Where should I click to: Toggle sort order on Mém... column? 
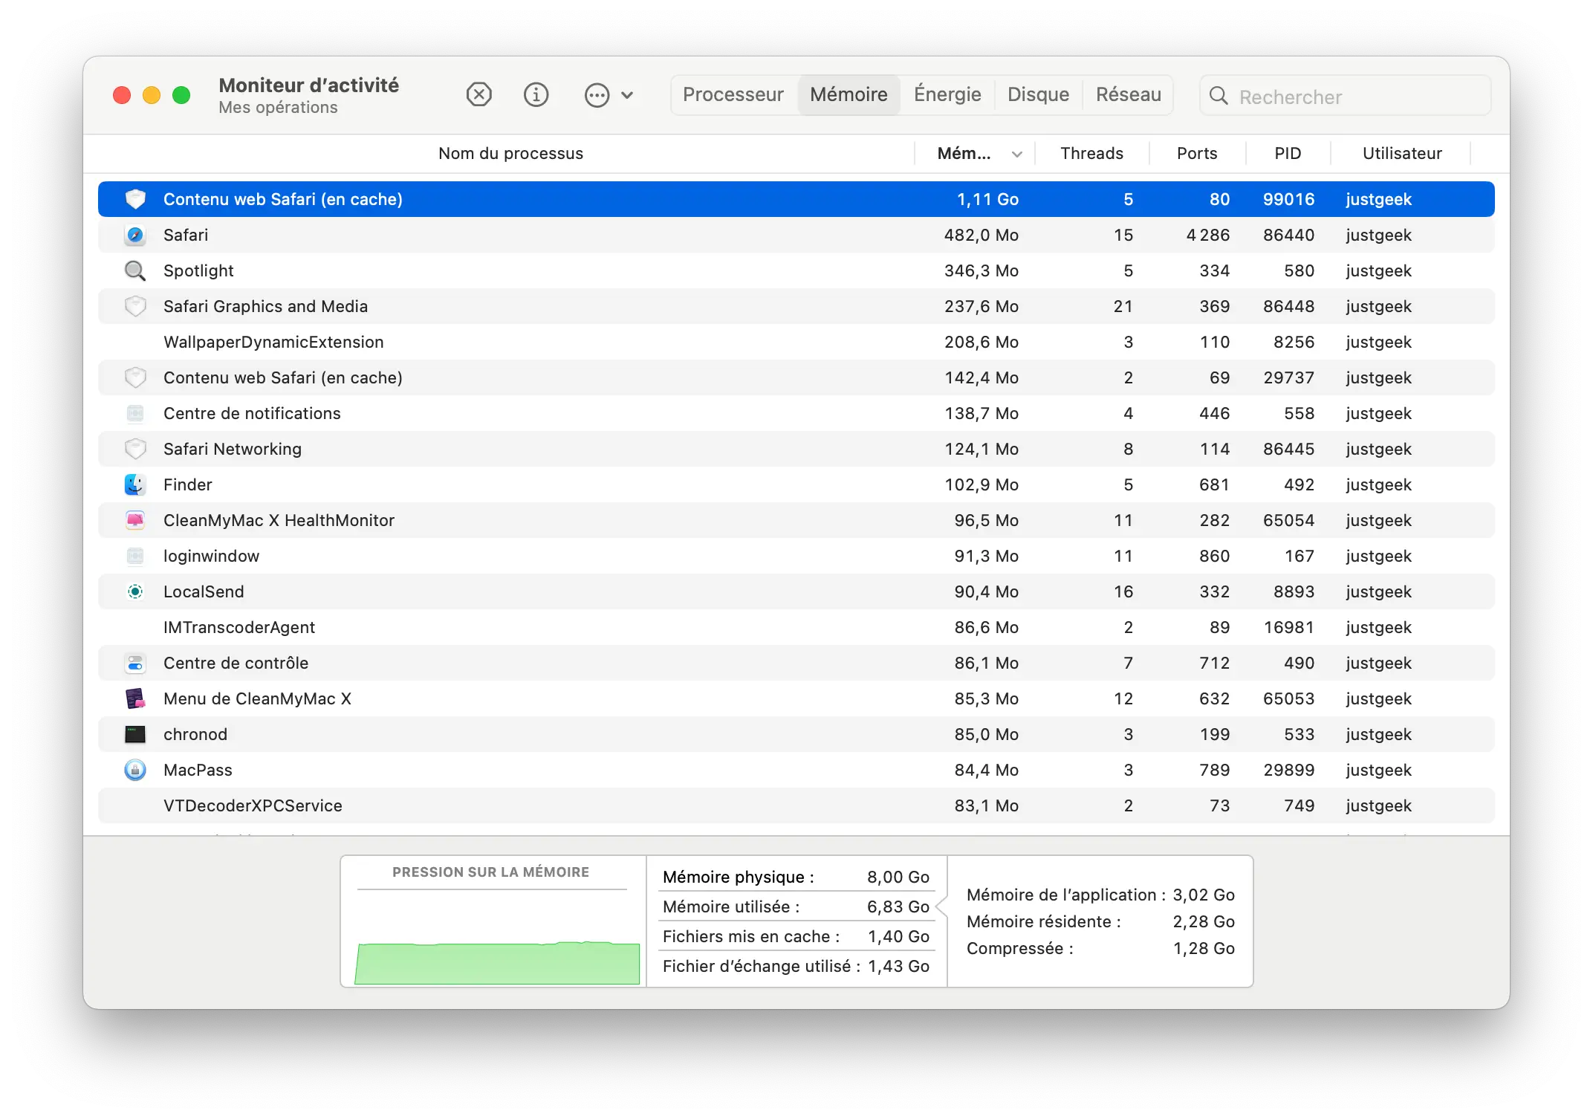click(976, 153)
